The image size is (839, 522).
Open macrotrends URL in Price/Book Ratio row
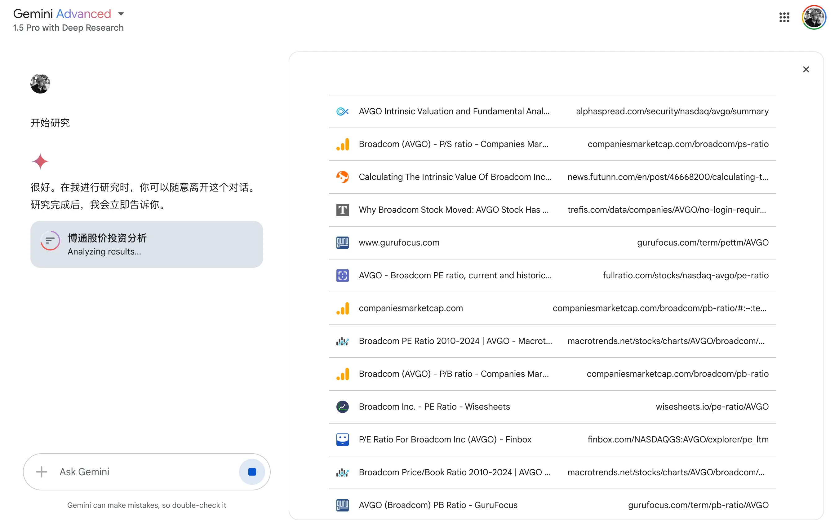coord(666,472)
